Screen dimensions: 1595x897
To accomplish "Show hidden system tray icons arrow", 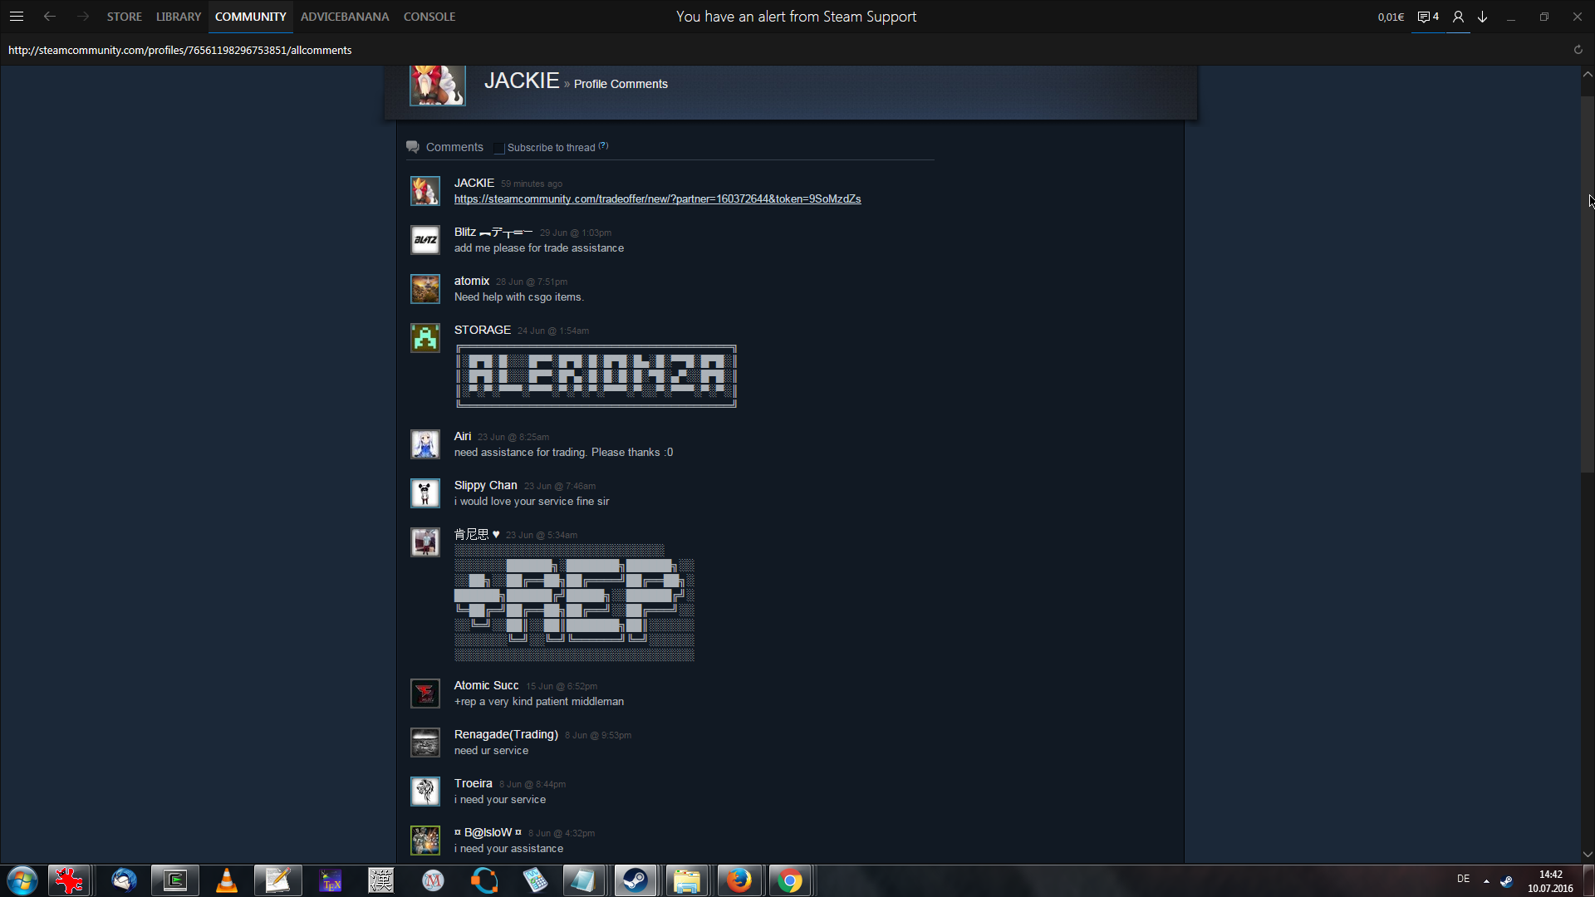I will (x=1486, y=880).
